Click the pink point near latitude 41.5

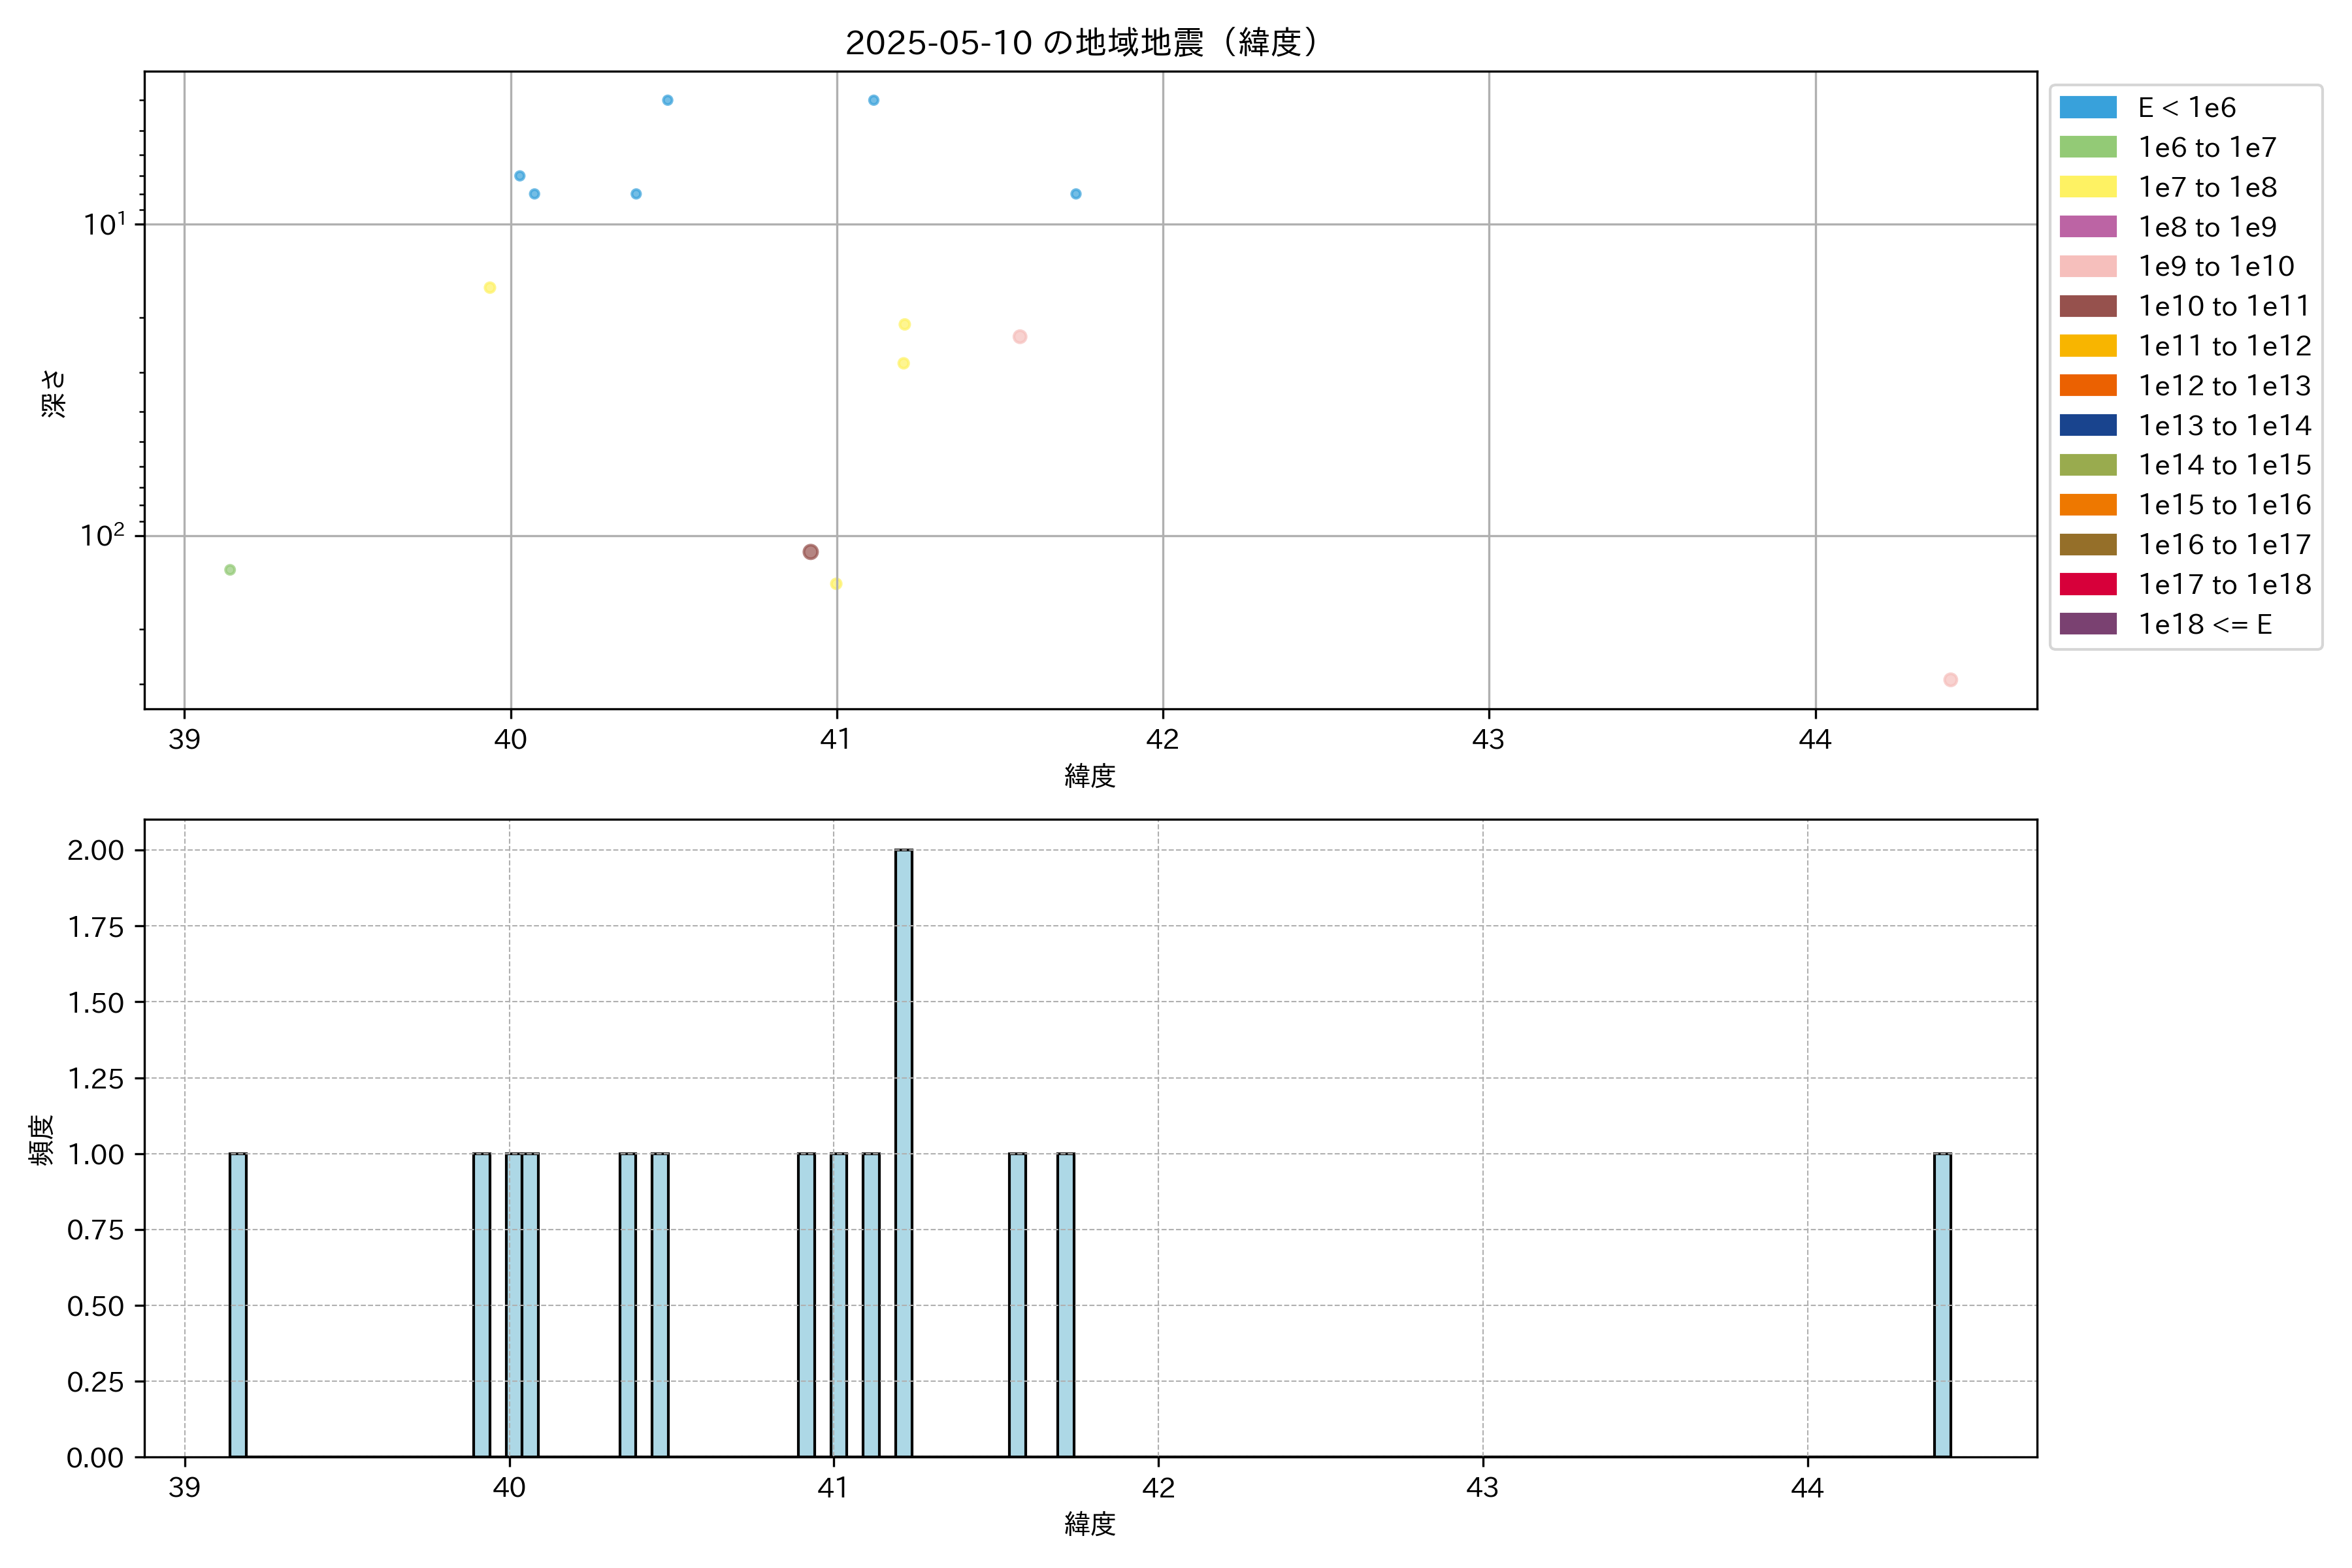click(1019, 337)
